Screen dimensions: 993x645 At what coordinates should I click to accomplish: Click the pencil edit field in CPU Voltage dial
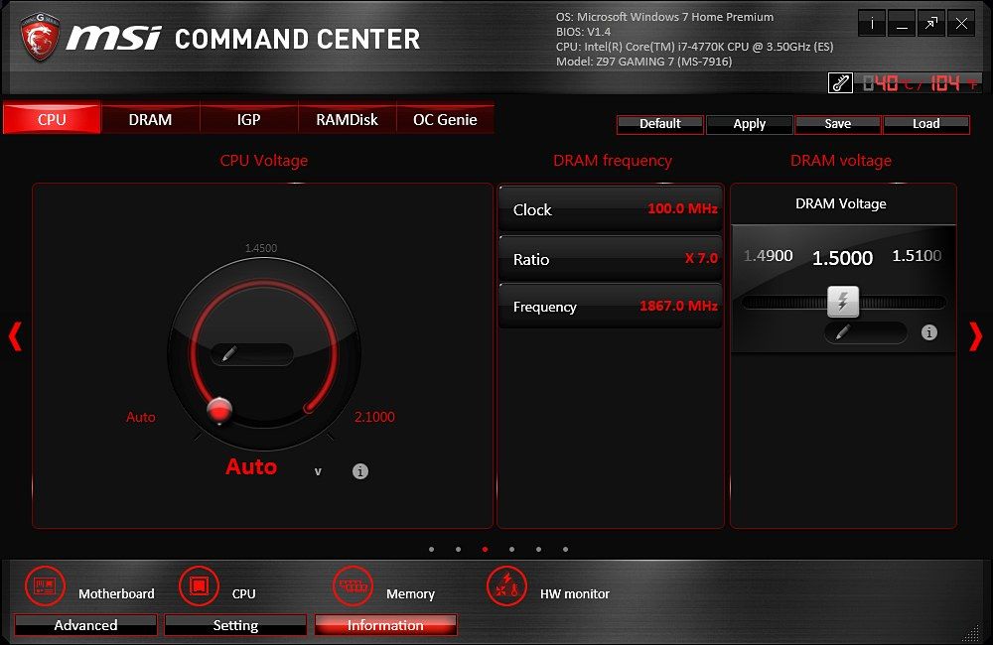click(251, 354)
